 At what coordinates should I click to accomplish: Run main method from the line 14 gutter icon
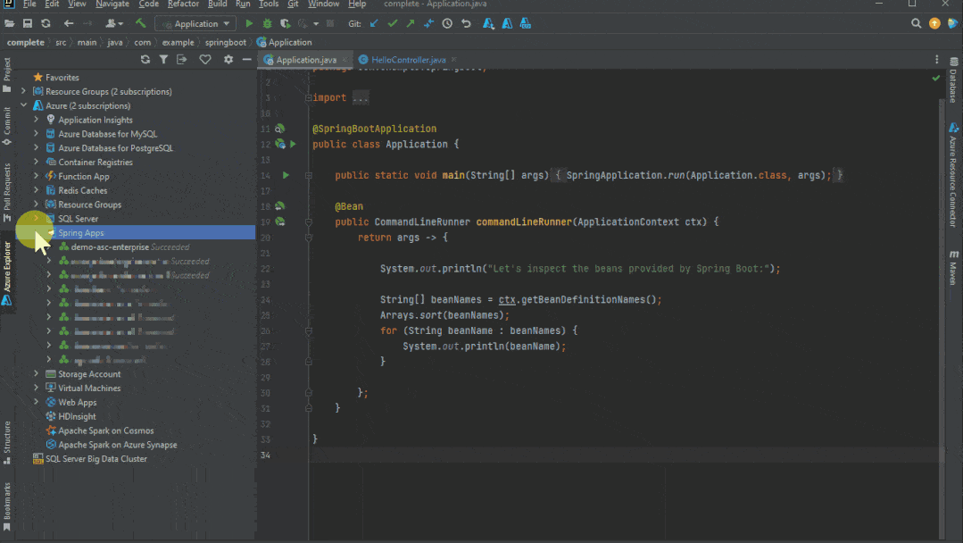[284, 175]
